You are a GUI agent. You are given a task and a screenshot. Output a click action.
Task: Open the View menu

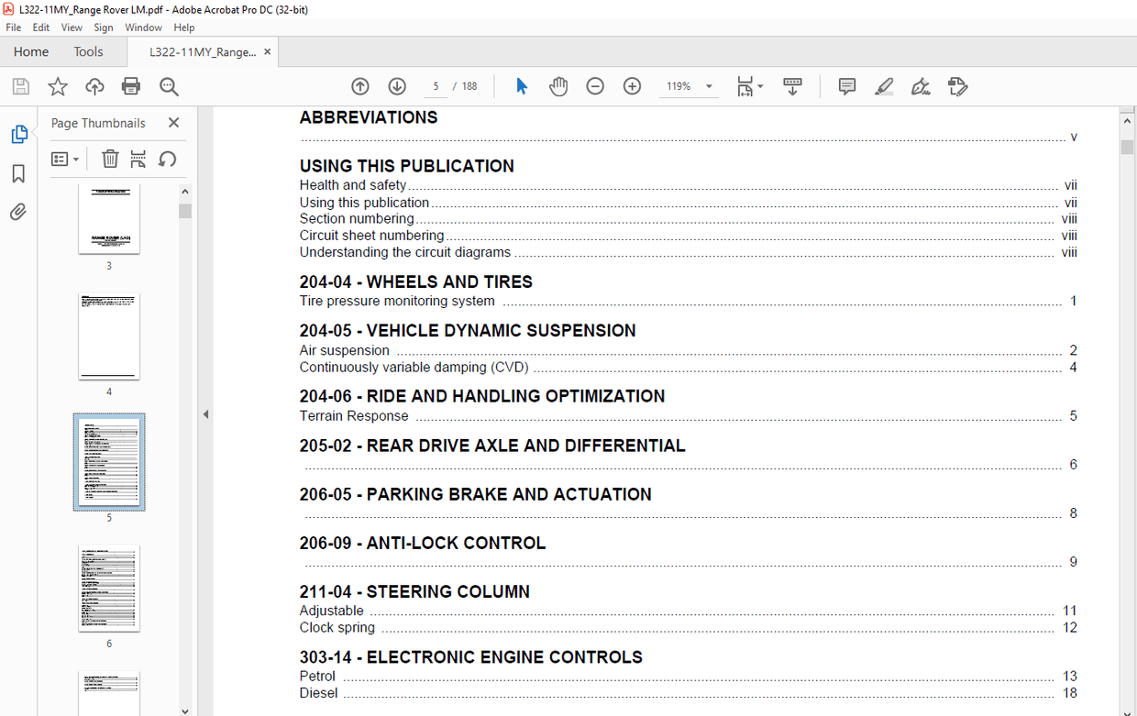pos(72,27)
